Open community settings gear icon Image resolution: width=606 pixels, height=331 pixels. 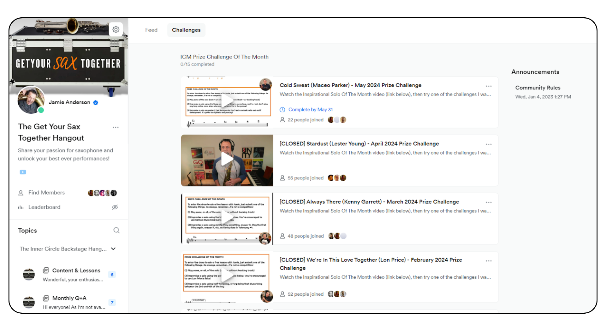coord(116,29)
